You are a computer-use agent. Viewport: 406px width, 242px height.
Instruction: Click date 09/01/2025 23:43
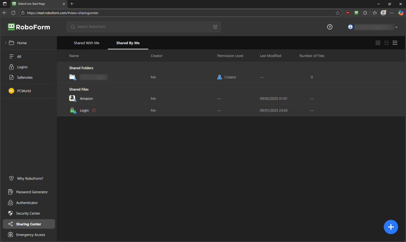273,110
